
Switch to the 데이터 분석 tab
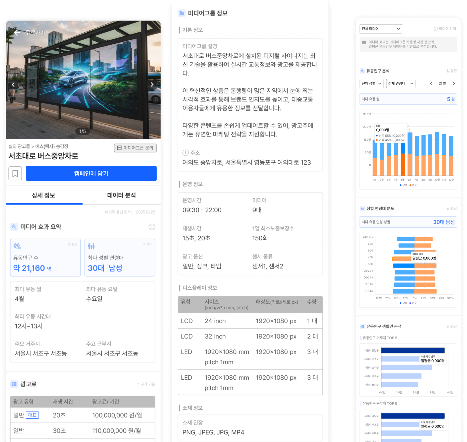click(121, 196)
